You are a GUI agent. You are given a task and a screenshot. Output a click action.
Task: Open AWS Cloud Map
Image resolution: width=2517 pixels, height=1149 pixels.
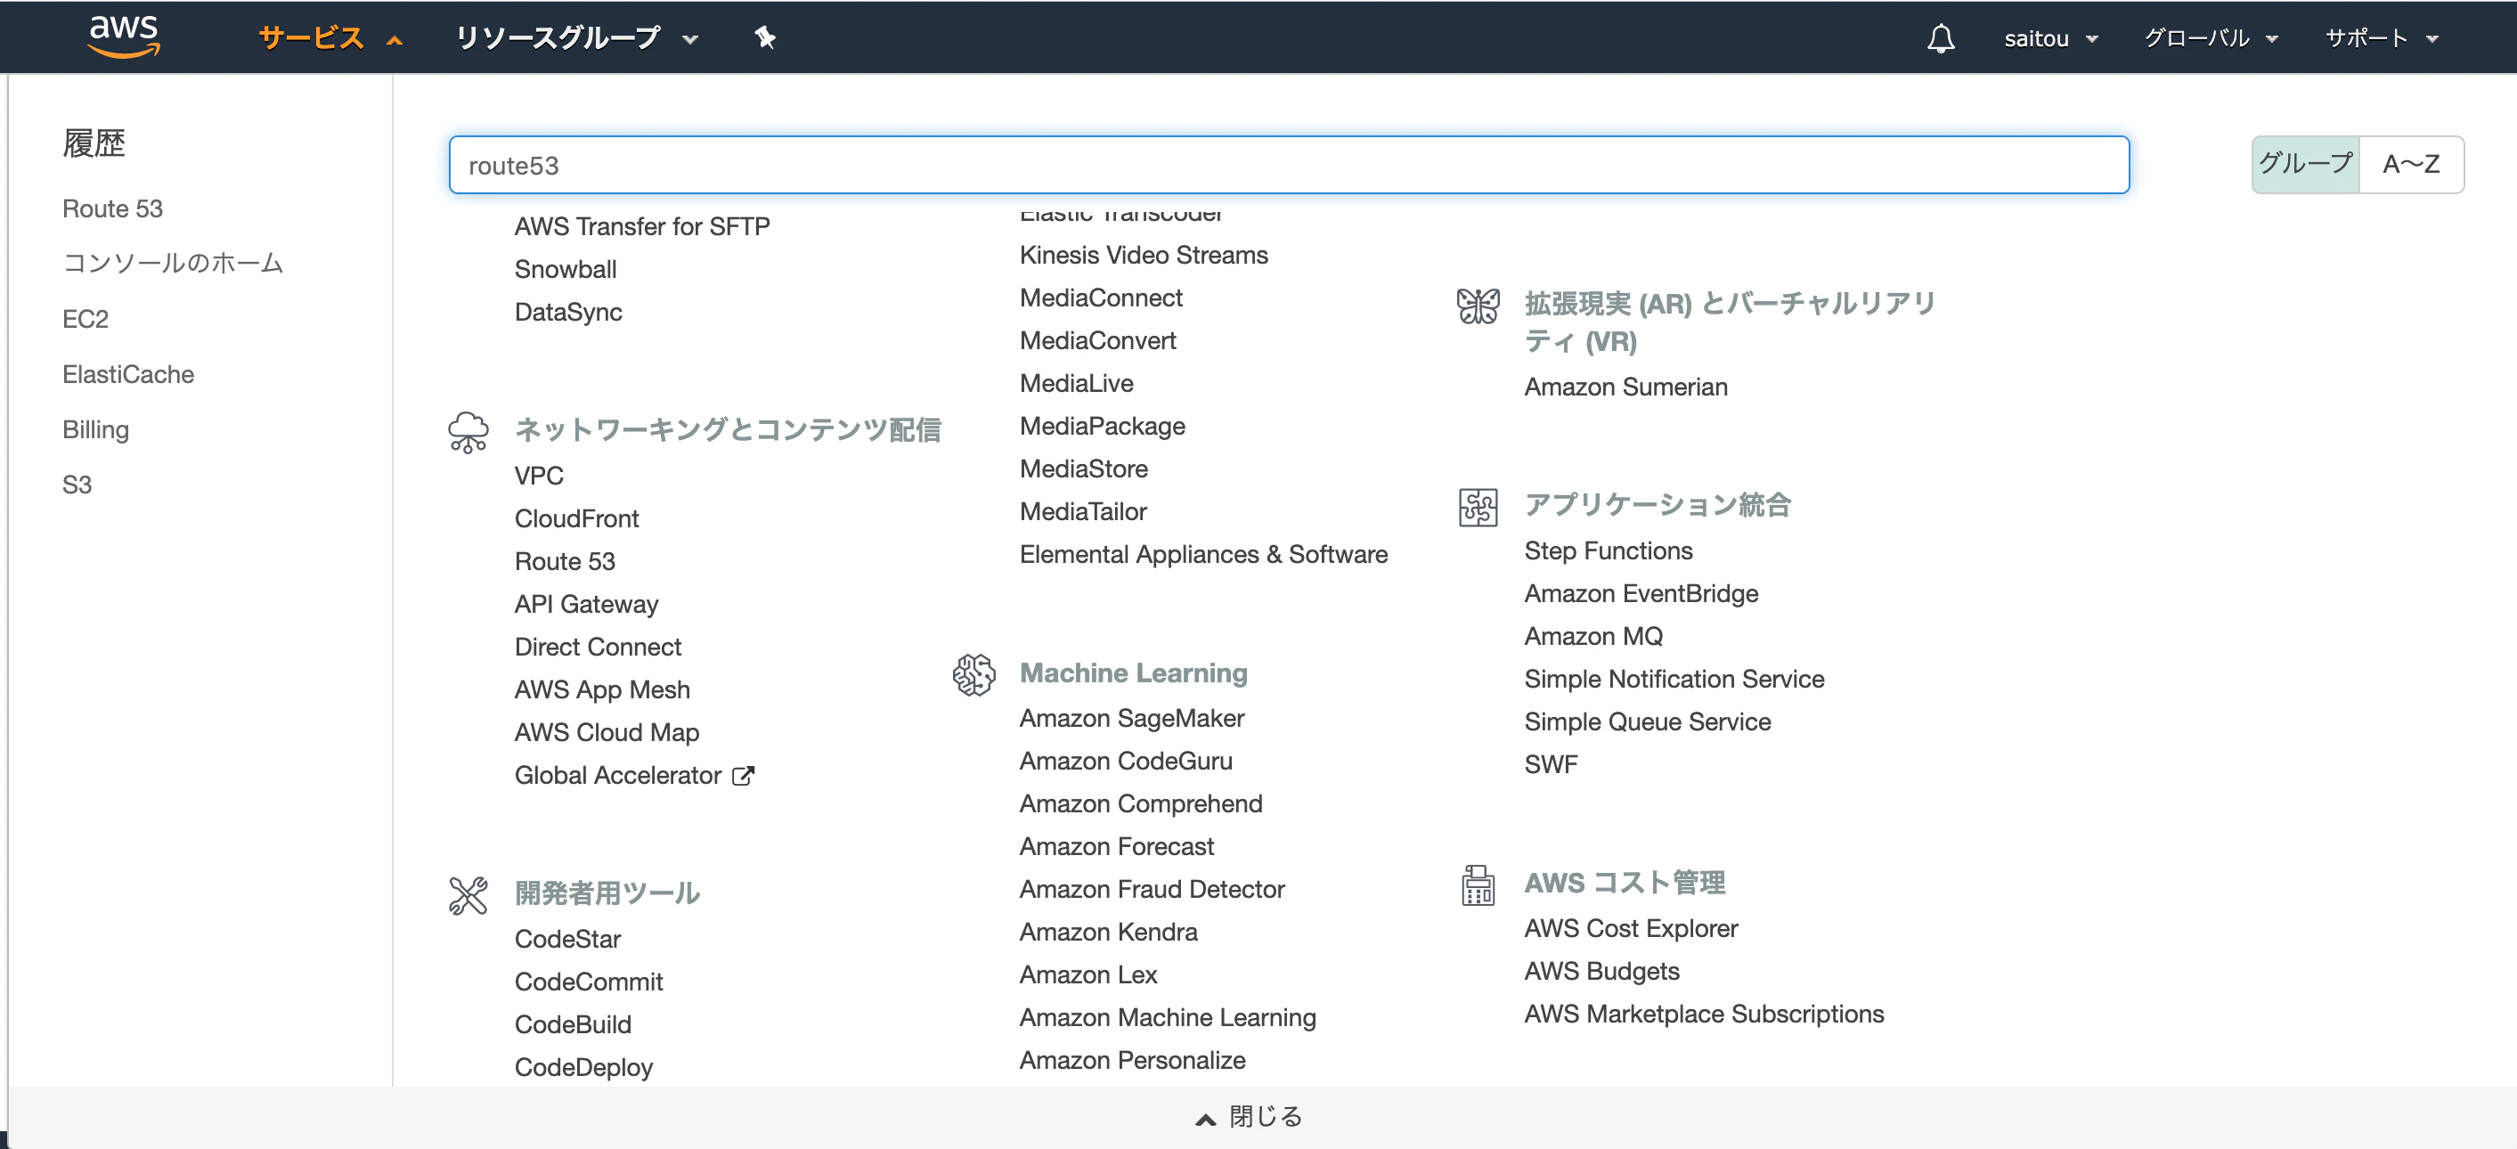click(607, 733)
